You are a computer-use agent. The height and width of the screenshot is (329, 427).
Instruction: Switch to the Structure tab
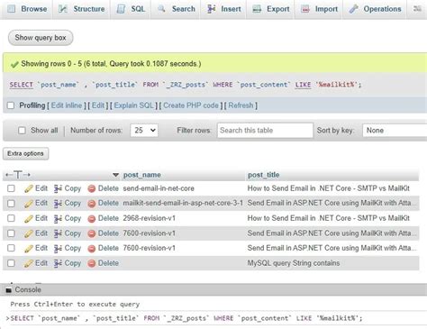pyautogui.click(x=81, y=9)
